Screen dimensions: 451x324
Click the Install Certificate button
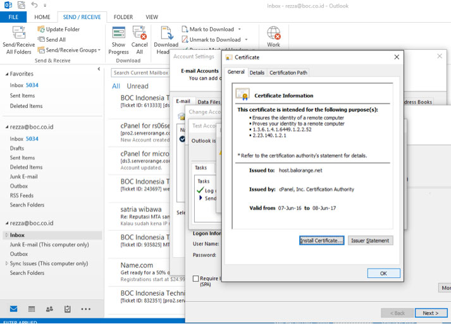(321, 241)
